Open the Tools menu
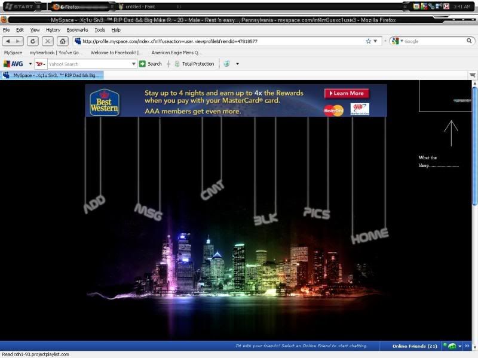This screenshot has width=478, height=358. coord(100,30)
